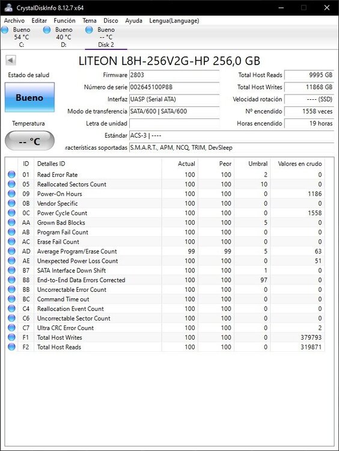Click status orb for Average Program/Erase Count
Viewport: 339px width, 451px height.
point(11,251)
